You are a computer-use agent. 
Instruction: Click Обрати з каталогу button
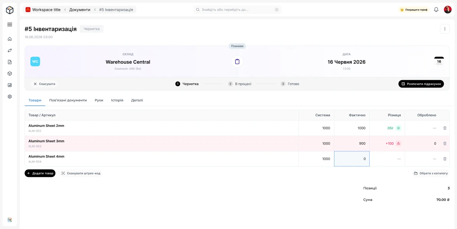(431, 173)
